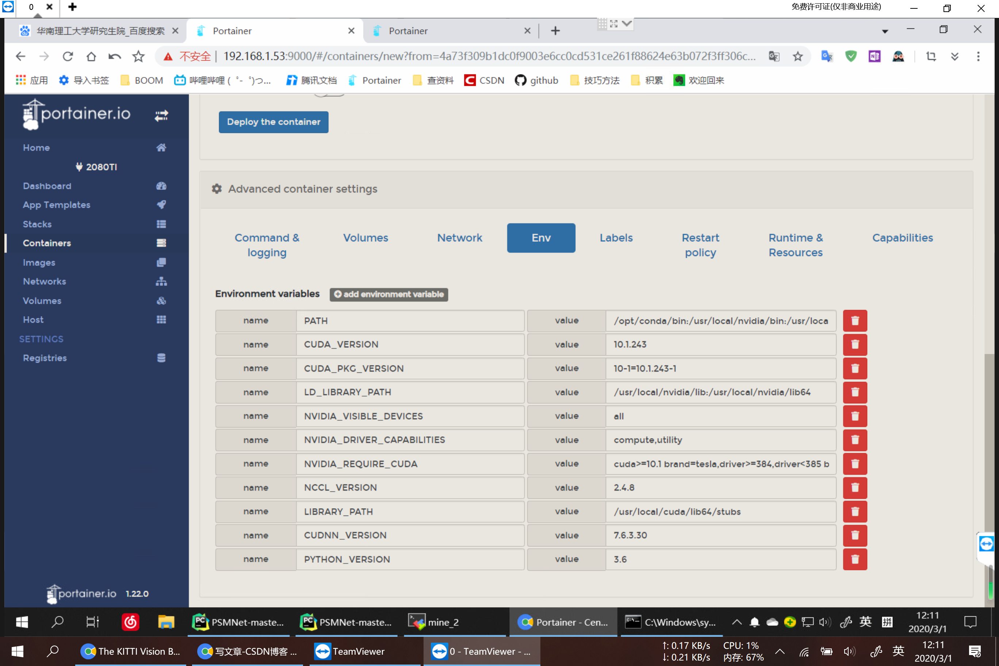Open the tab search dropdown arrow
Image resolution: width=999 pixels, height=666 pixels.
tap(885, 31)
